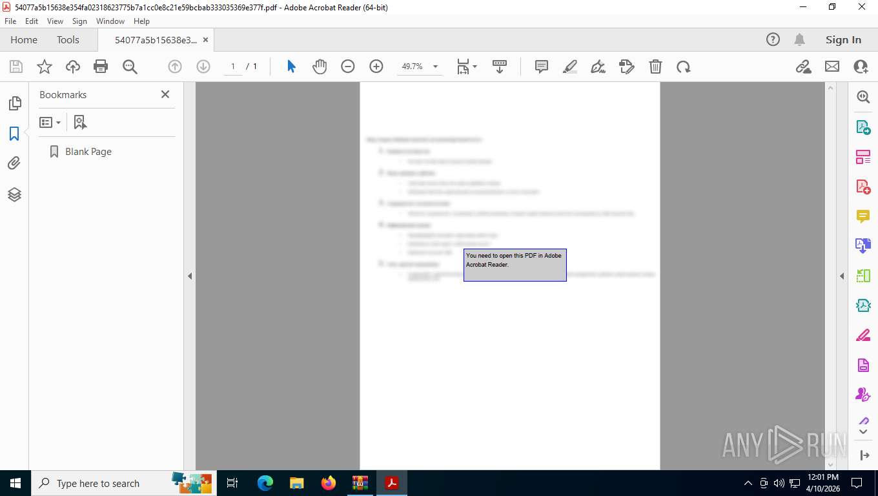Screen dimensions: 878x496
Task: Rotate the page view clockwise
Action: click(684, 67)
